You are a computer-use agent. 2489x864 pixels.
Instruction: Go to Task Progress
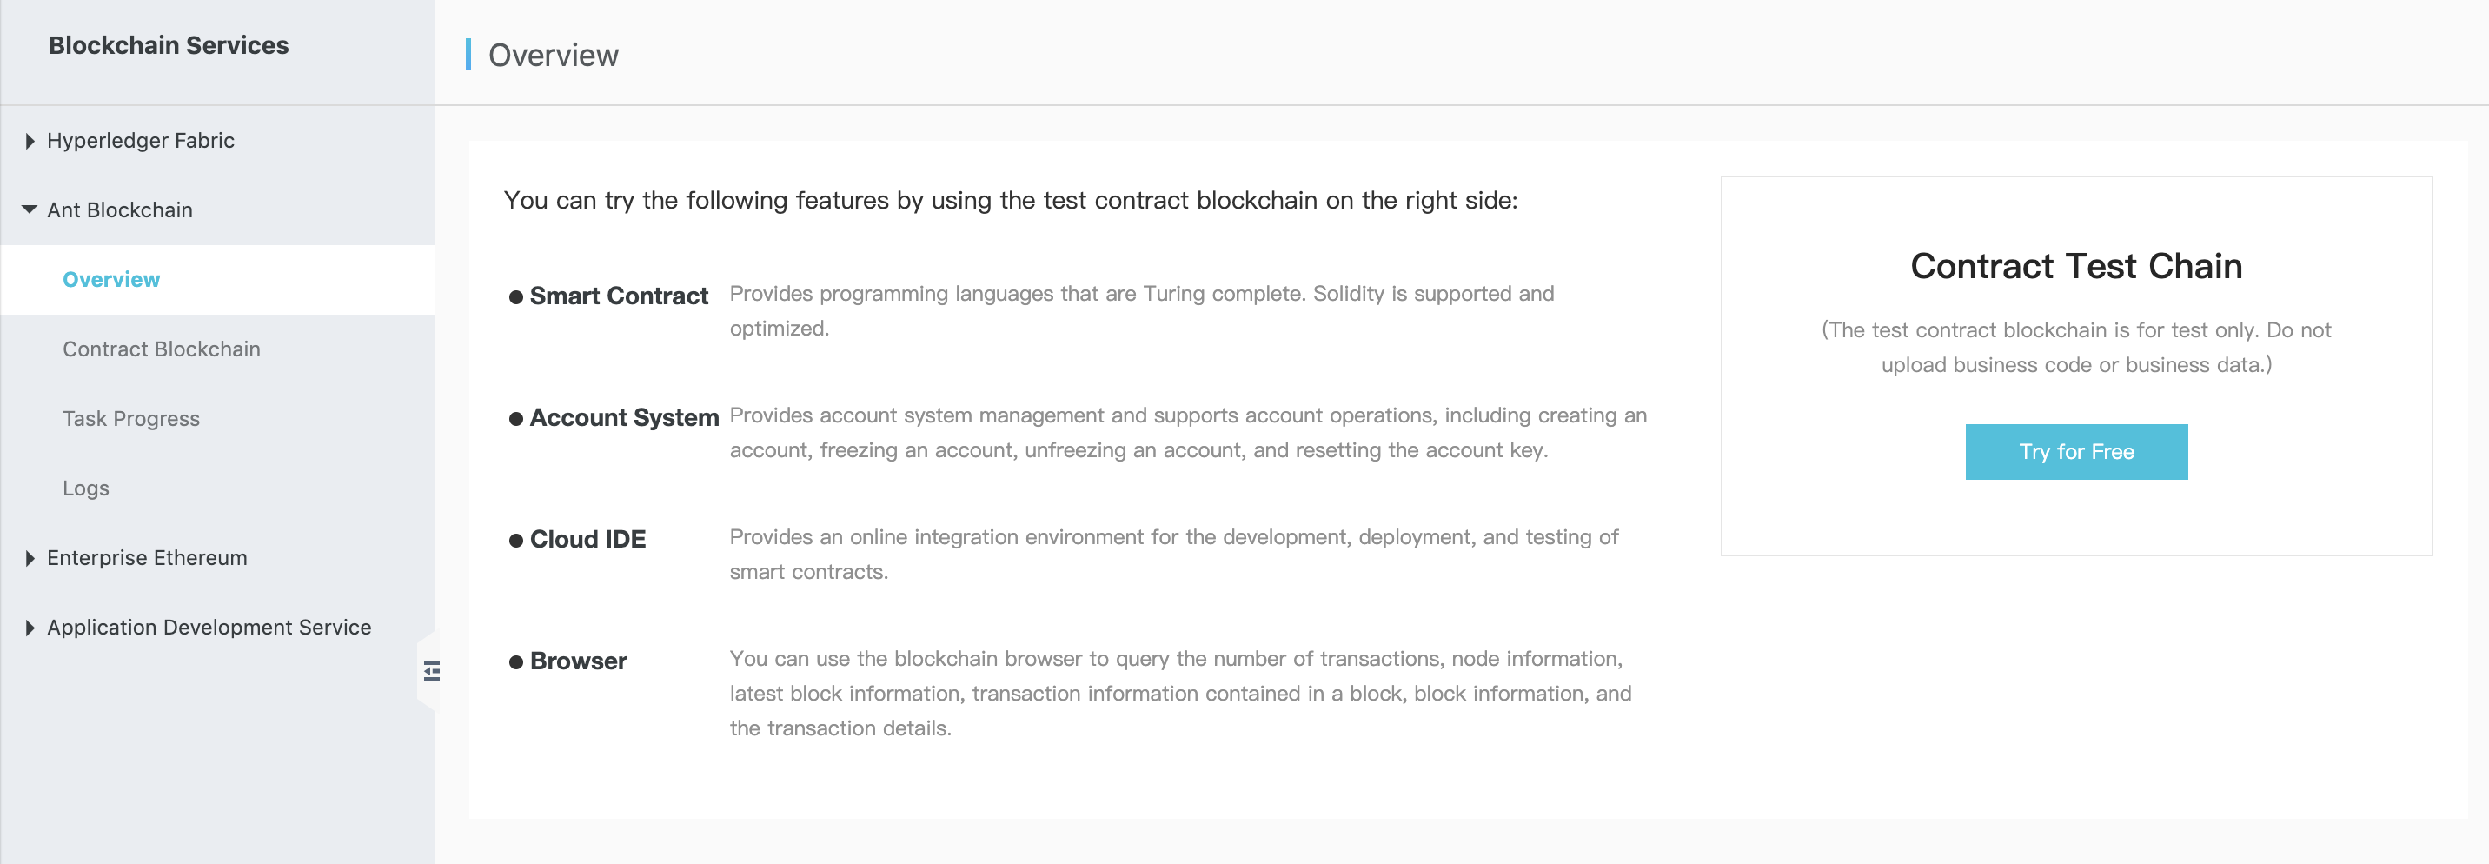(x=131, y=418)
